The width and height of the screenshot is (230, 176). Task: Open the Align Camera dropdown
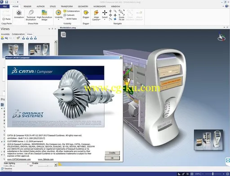[x=96, y=15]
